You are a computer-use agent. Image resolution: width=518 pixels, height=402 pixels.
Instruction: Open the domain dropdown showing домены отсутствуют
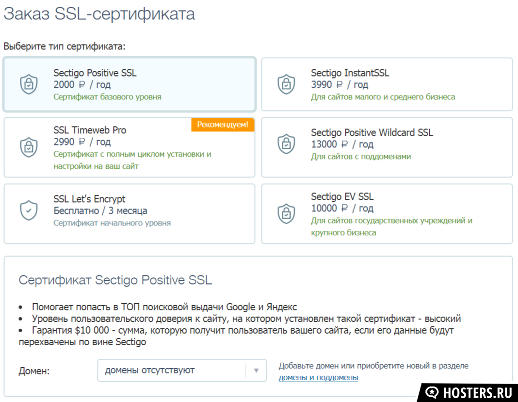click(182, 370)
